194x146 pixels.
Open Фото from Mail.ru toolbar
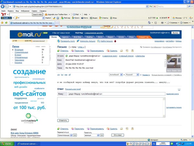click(84, 18)
